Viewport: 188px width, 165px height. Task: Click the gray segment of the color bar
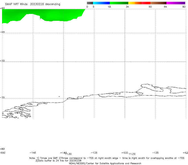90,3
